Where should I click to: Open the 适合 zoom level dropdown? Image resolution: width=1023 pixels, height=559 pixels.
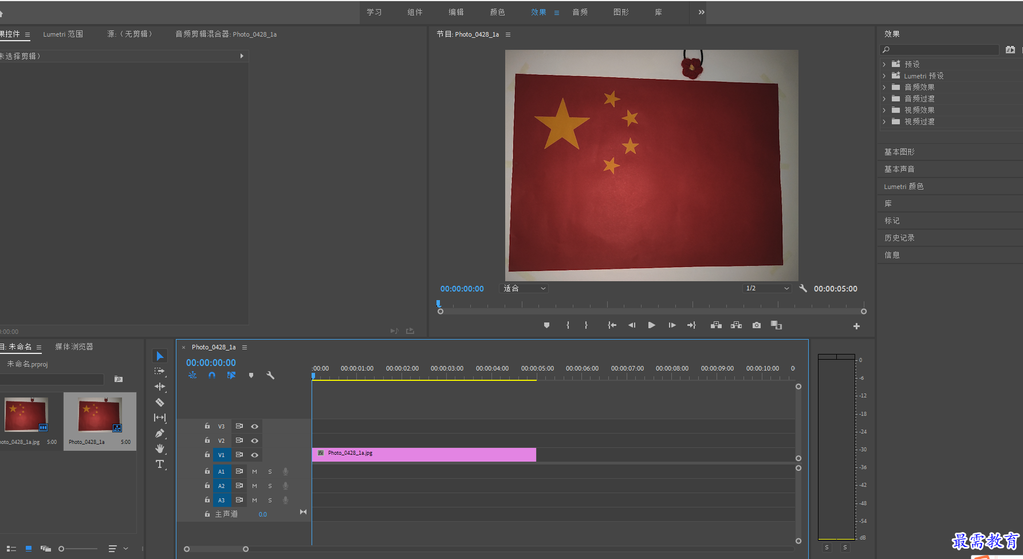pos(524,288)
